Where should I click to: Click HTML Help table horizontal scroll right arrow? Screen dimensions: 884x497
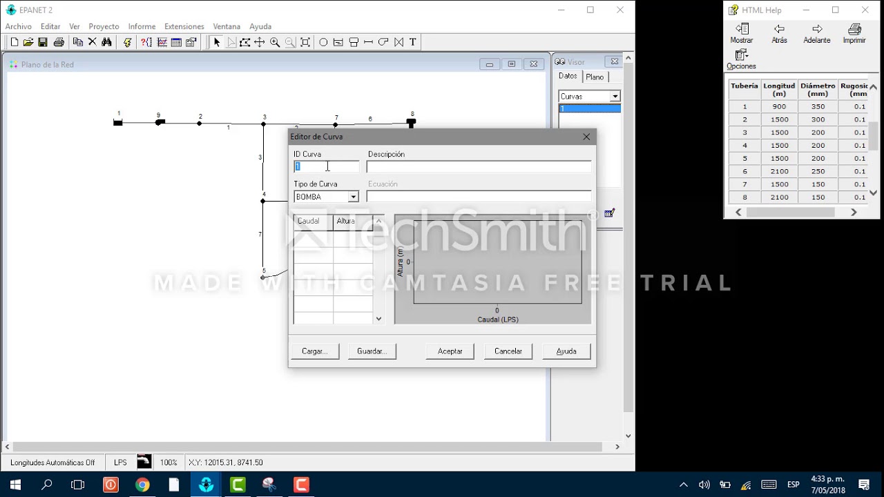854,213
